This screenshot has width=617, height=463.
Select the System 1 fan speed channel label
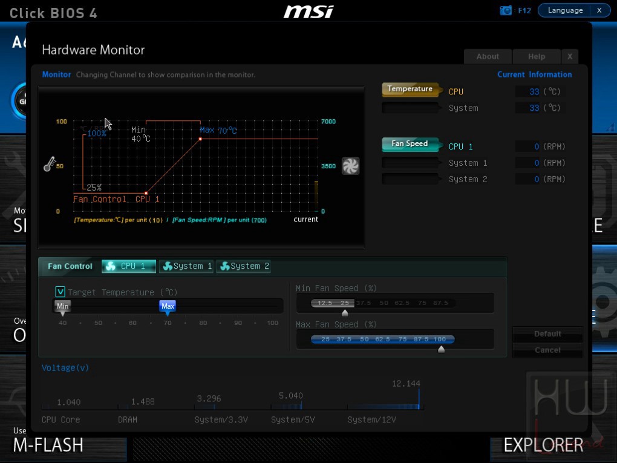coord(468,163)
